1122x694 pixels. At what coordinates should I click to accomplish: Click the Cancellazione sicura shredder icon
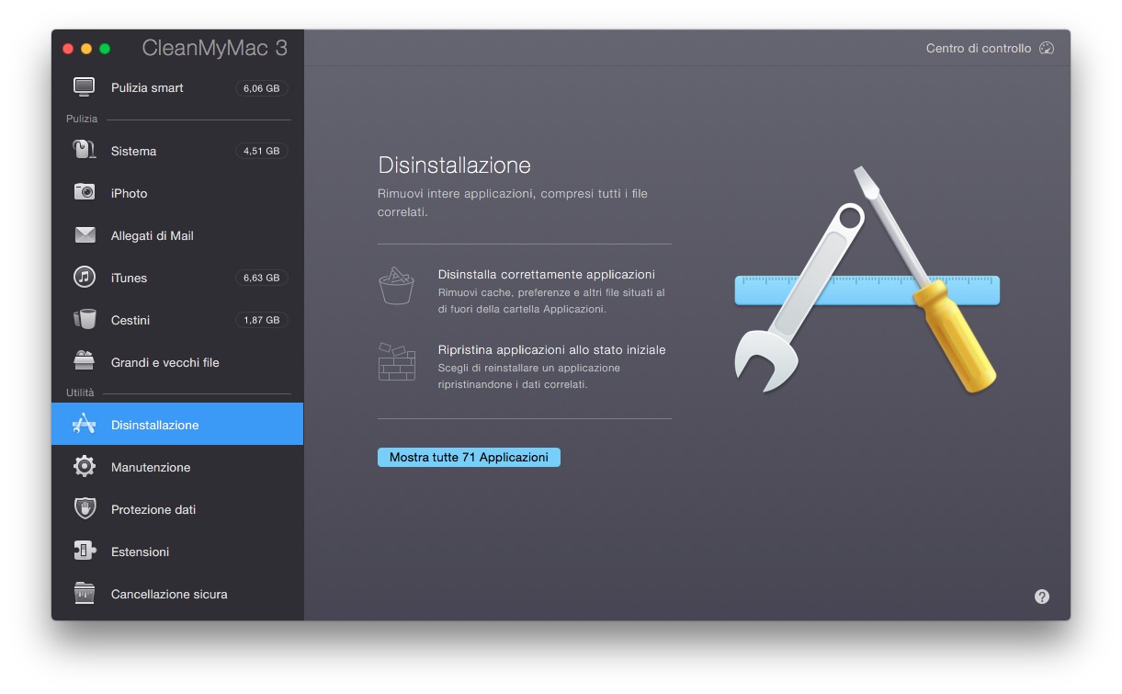[x=85, y=593]
